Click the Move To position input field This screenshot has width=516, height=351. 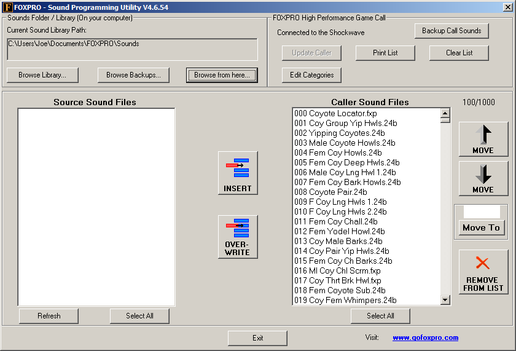point(482,211)
